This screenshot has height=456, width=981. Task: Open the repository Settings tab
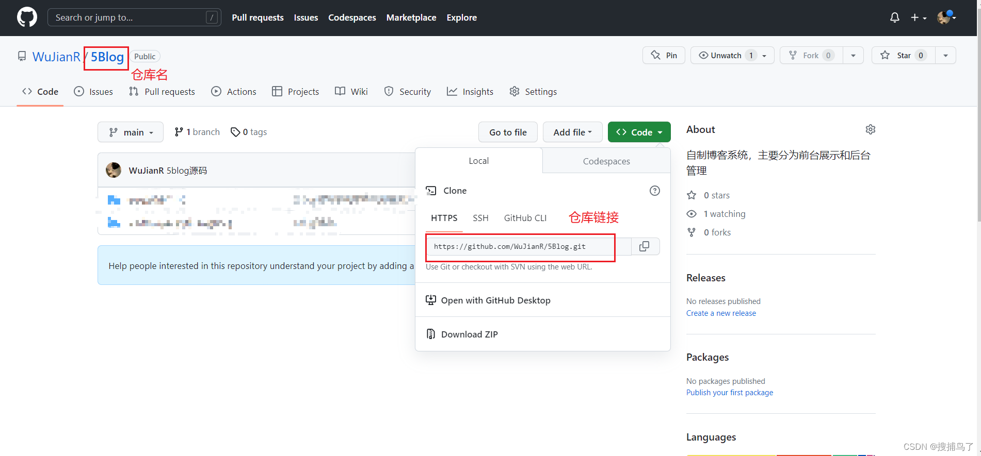(533, 92)
